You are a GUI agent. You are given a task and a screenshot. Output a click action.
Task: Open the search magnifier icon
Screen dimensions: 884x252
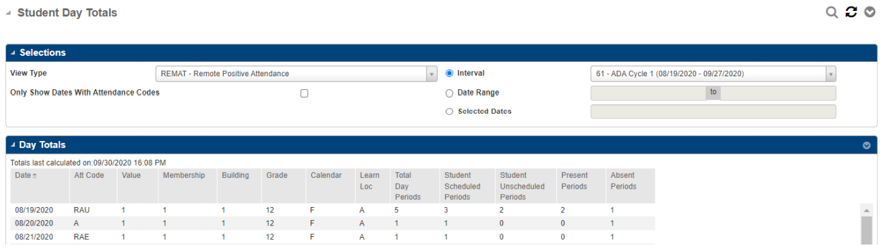(831, 12)
